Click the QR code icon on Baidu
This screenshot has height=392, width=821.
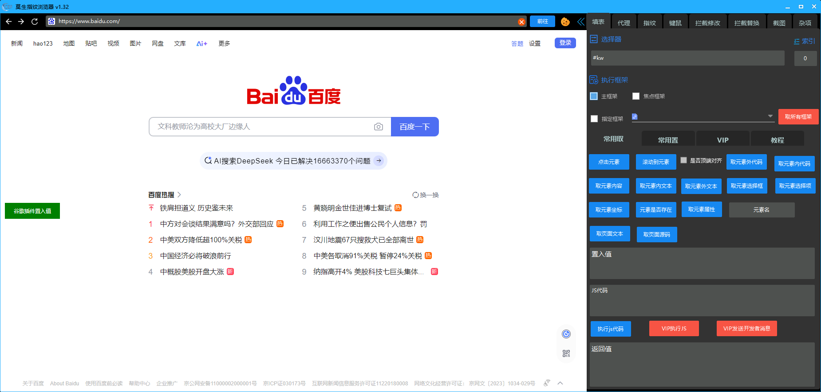pyautogui.click(x=566, y=353)
